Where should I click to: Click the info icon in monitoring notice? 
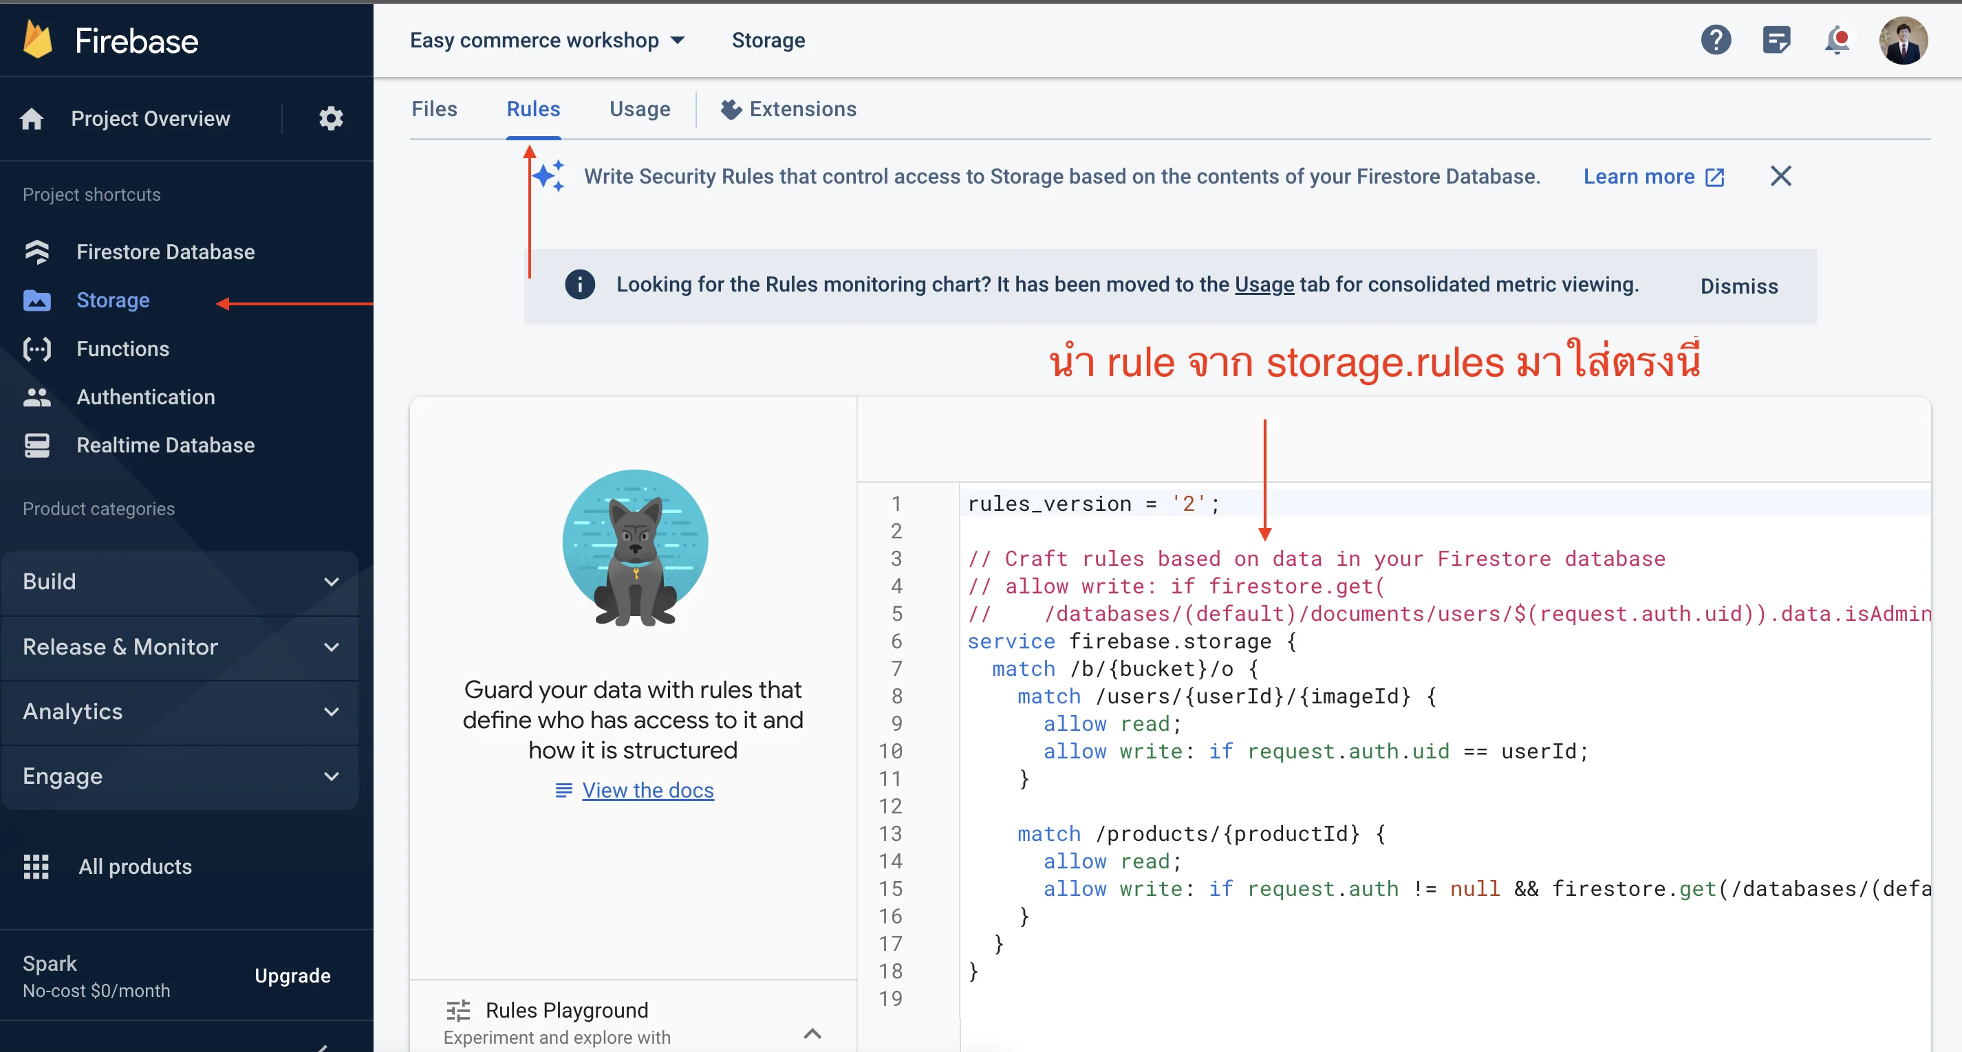(580, 284)
